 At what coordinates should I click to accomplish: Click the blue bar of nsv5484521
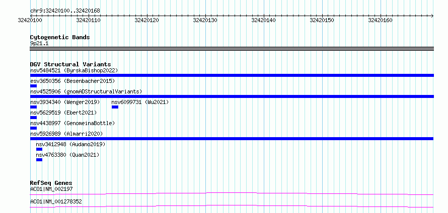click(x=232, y=75)
